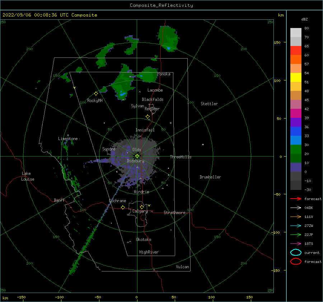The width and height of the screenshot is (323, 302).
Task: Click the Limestone label
Action: [68, 139]
